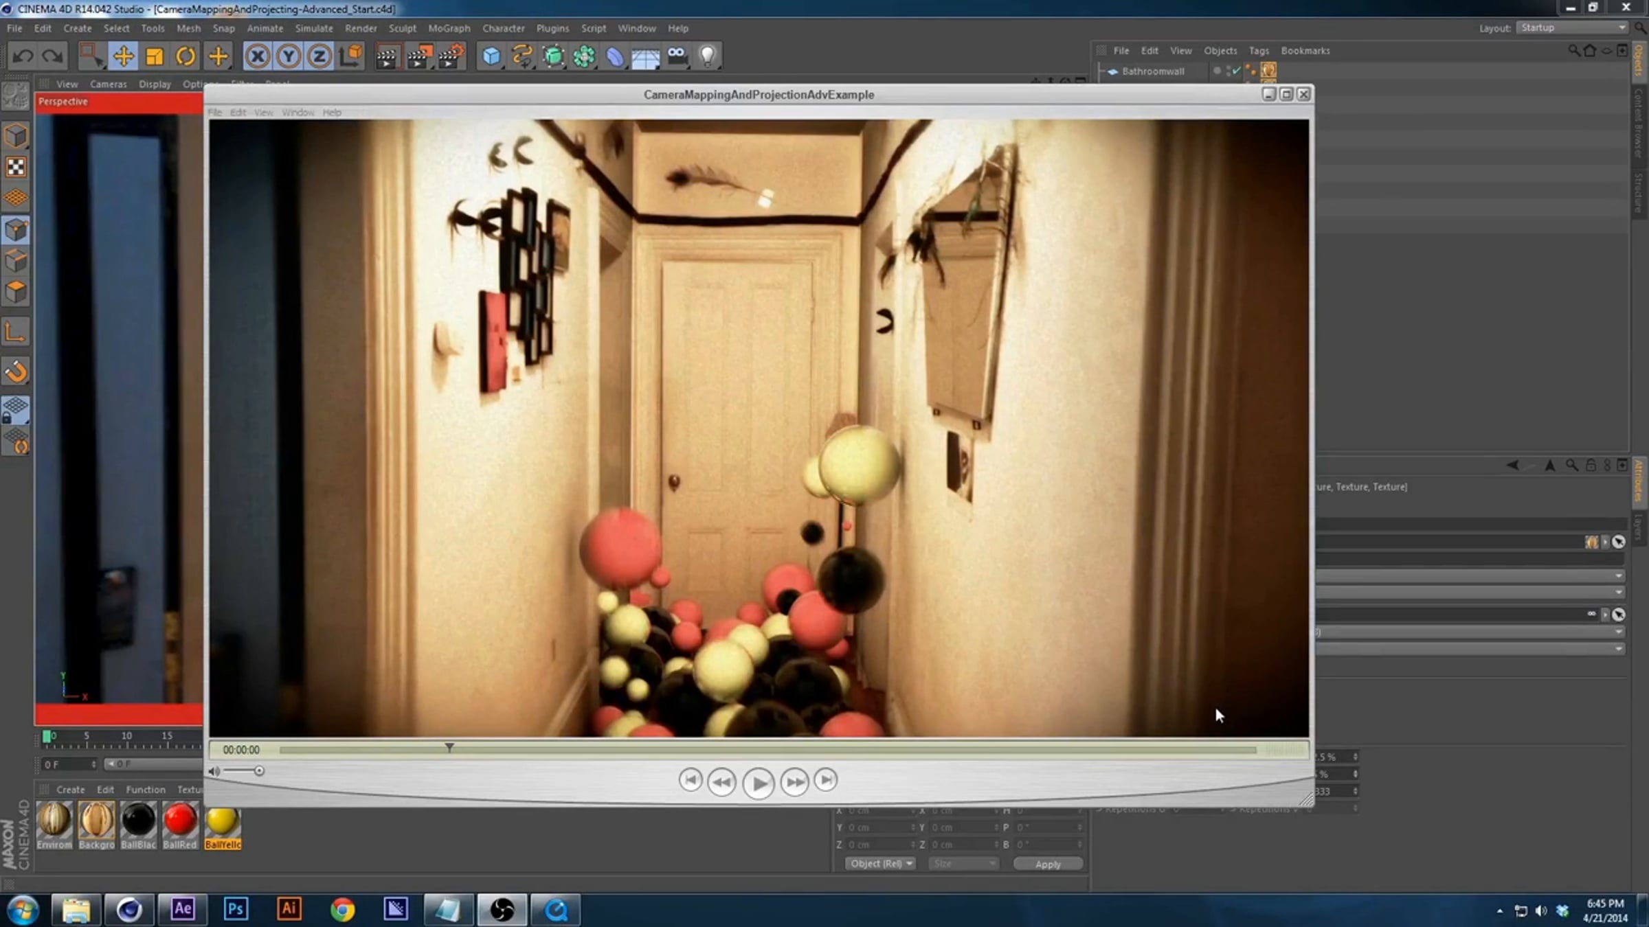
Task: Toggle the coordinate system button
Action: [350, 56]
